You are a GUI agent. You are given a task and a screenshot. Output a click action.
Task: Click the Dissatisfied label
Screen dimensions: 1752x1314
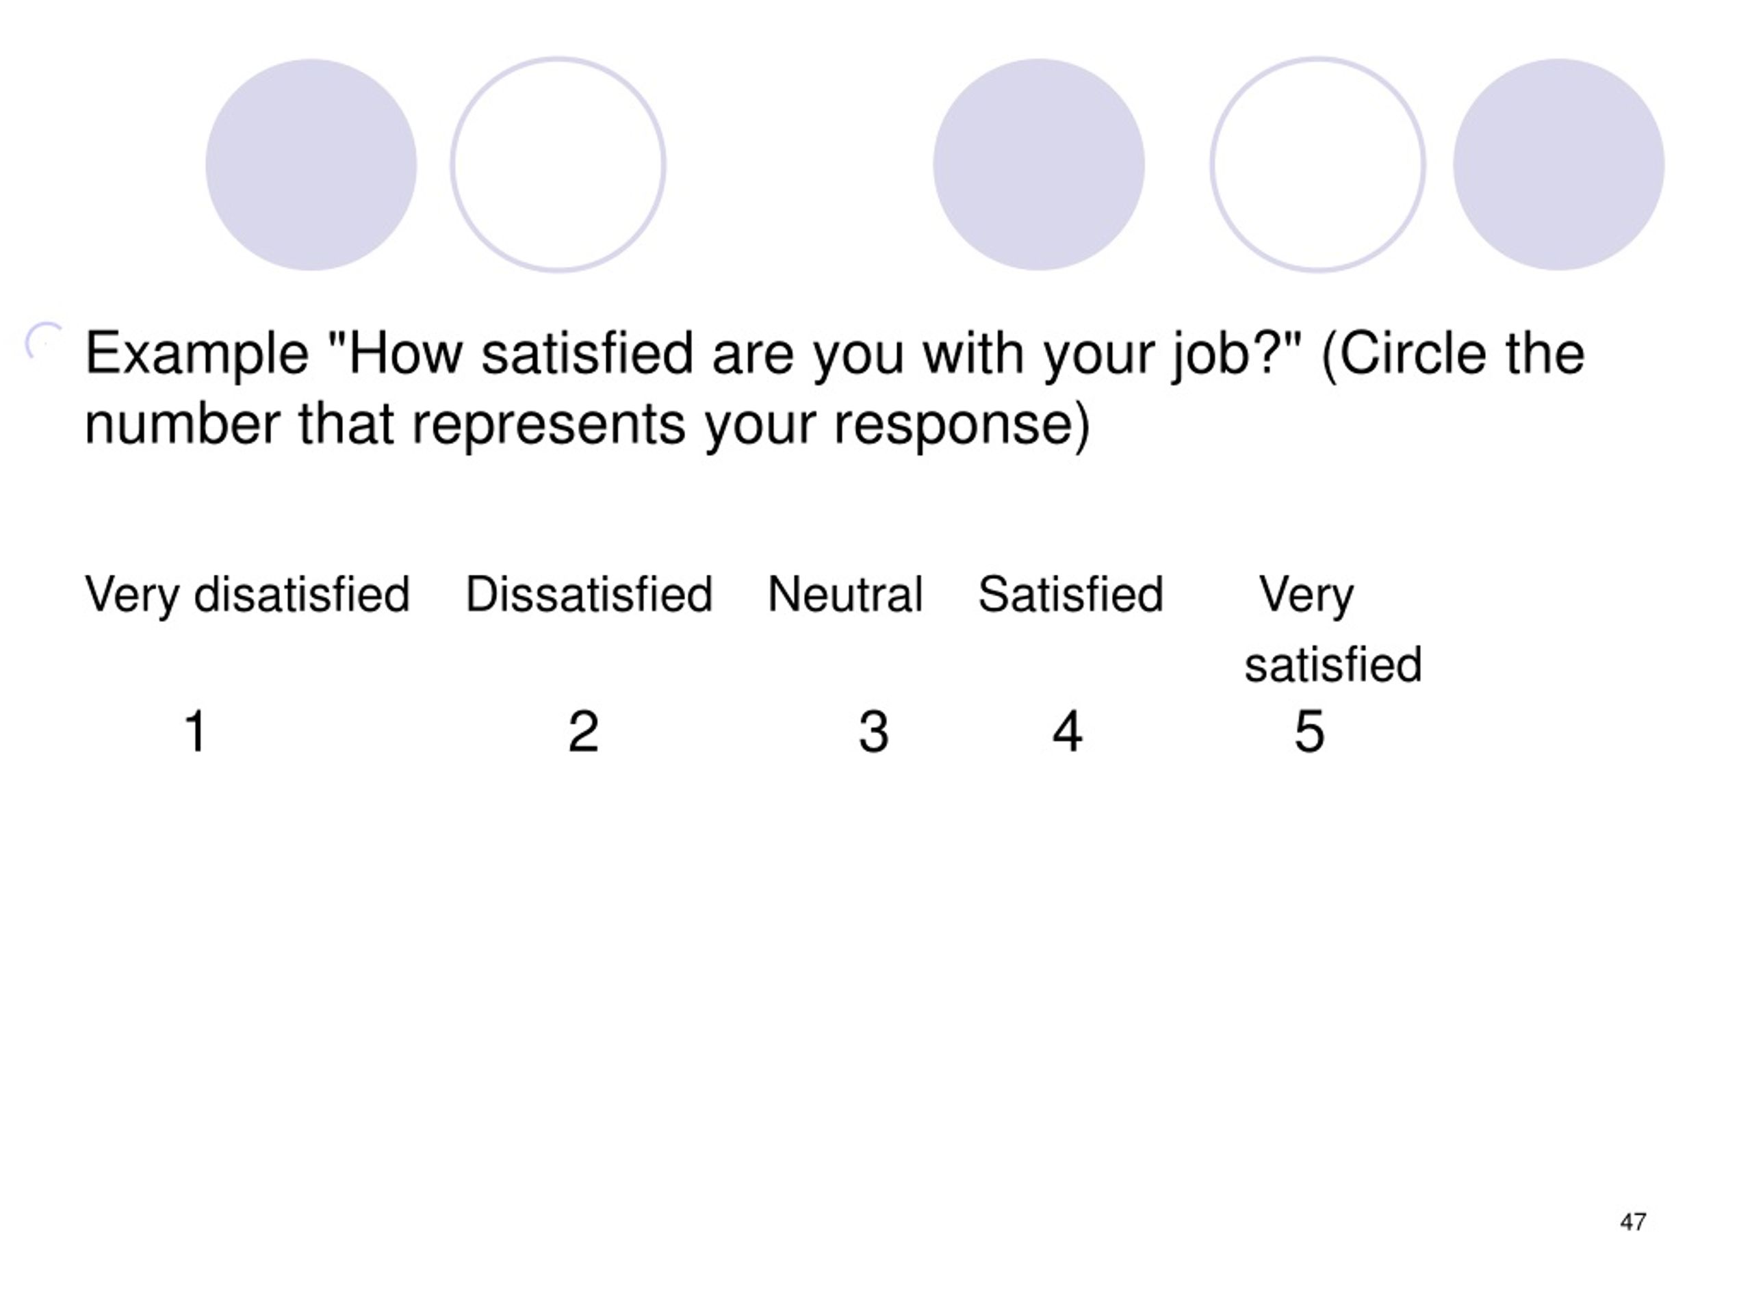click(589, 594)
